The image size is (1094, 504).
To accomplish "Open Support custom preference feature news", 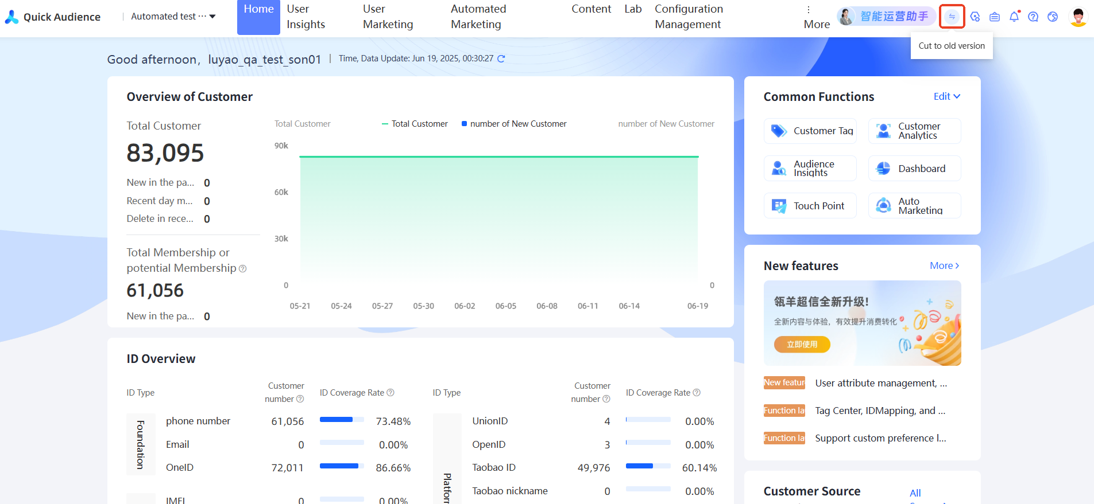I will pyautogui.click(x=880, y=438).
